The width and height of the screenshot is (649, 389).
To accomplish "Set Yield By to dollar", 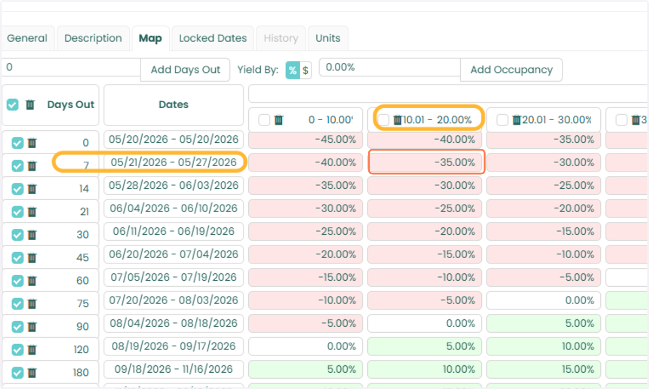I will [x=306, y=70].
